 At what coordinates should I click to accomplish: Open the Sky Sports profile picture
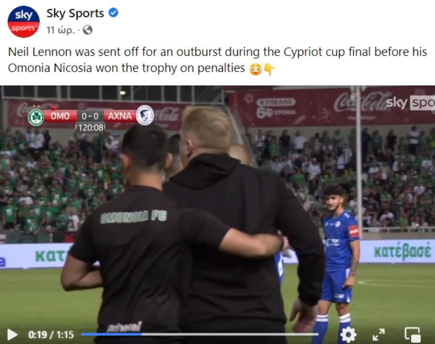24,22
